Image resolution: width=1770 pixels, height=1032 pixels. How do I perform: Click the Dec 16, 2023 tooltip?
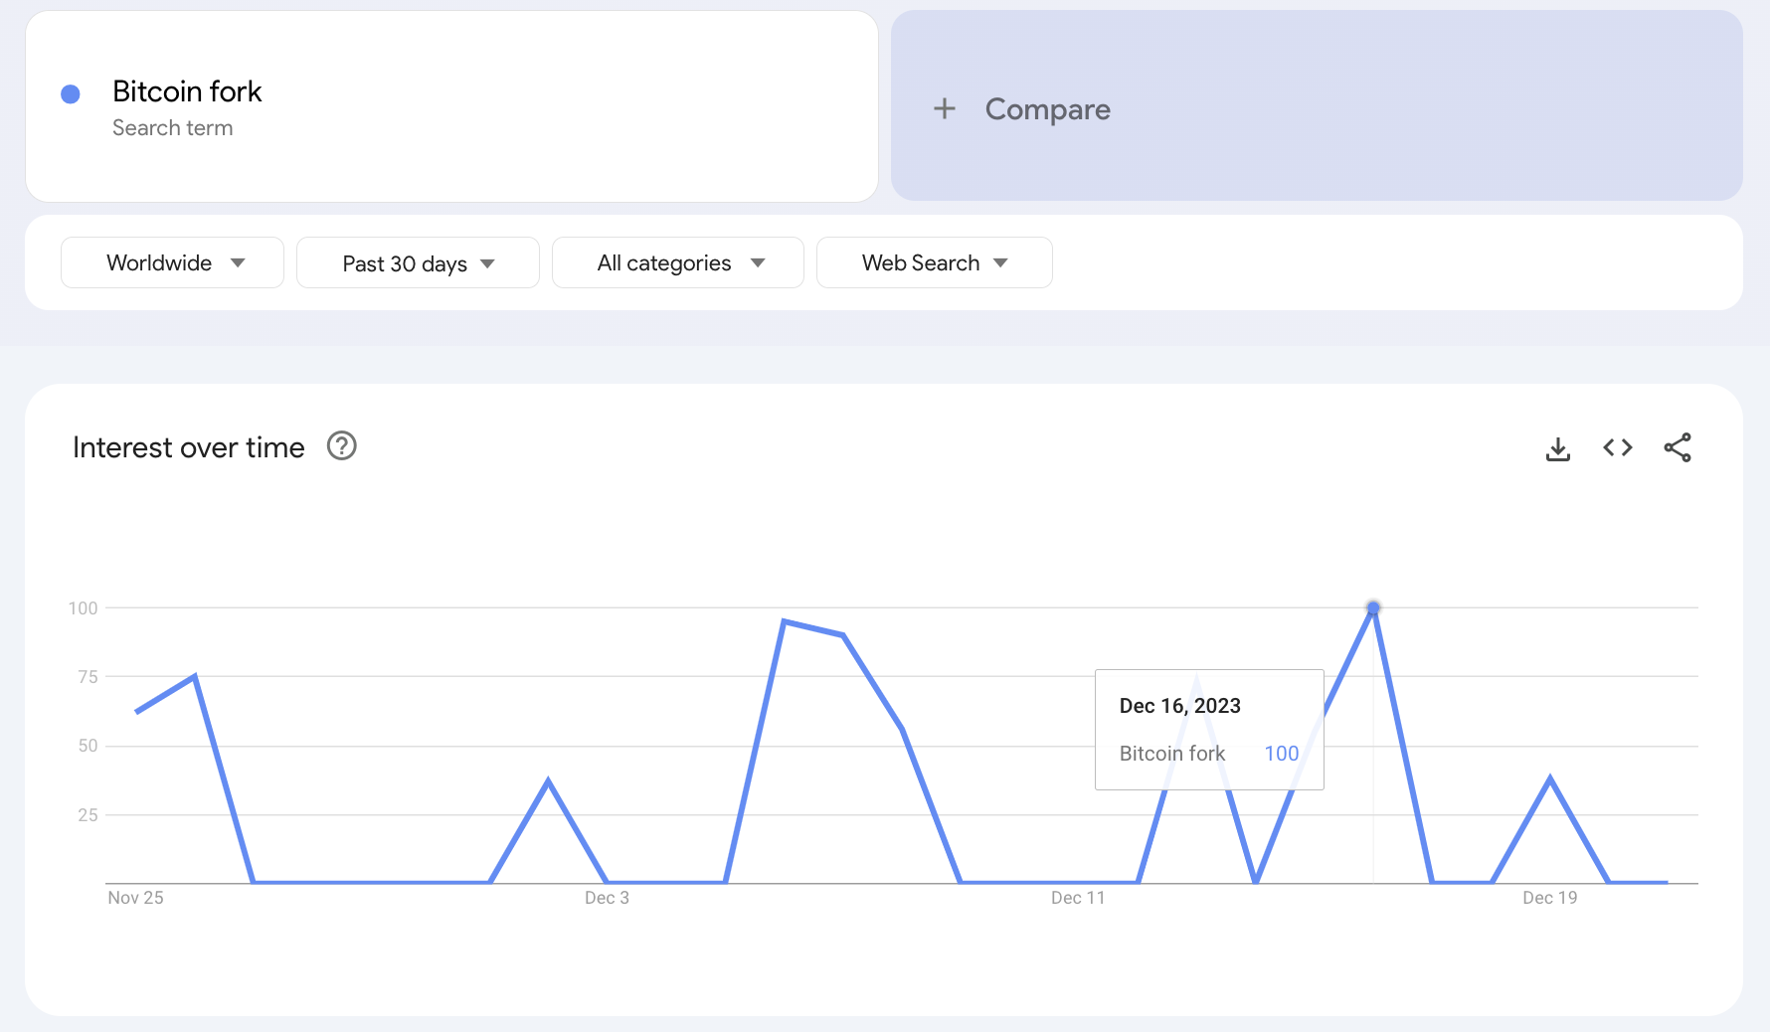click(x=1209, y=730)
